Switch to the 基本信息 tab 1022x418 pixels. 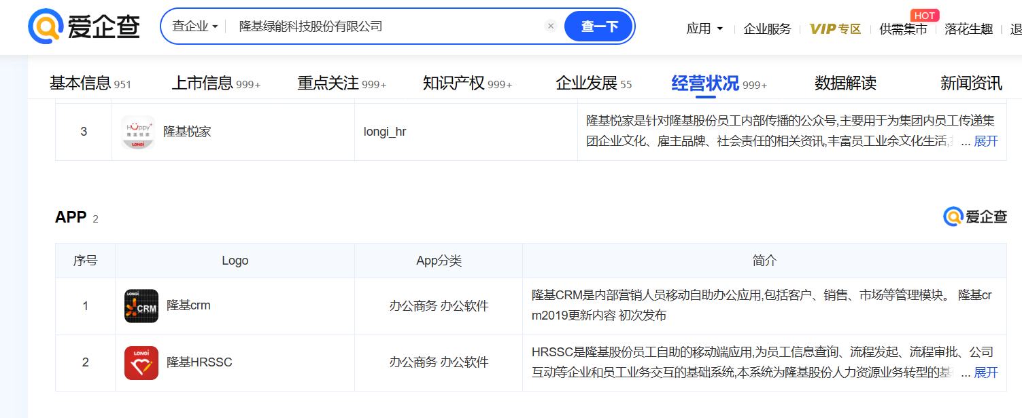90,83
